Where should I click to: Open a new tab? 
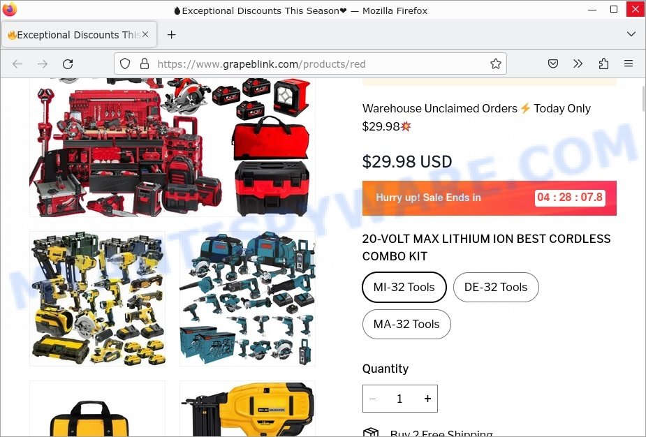(x=171, y=35)
